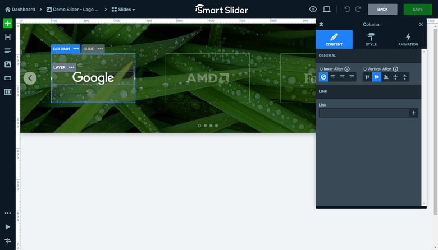Add a Heading layer from sidebar
This screenshot has height=250, width=438.
coord(8,37)
